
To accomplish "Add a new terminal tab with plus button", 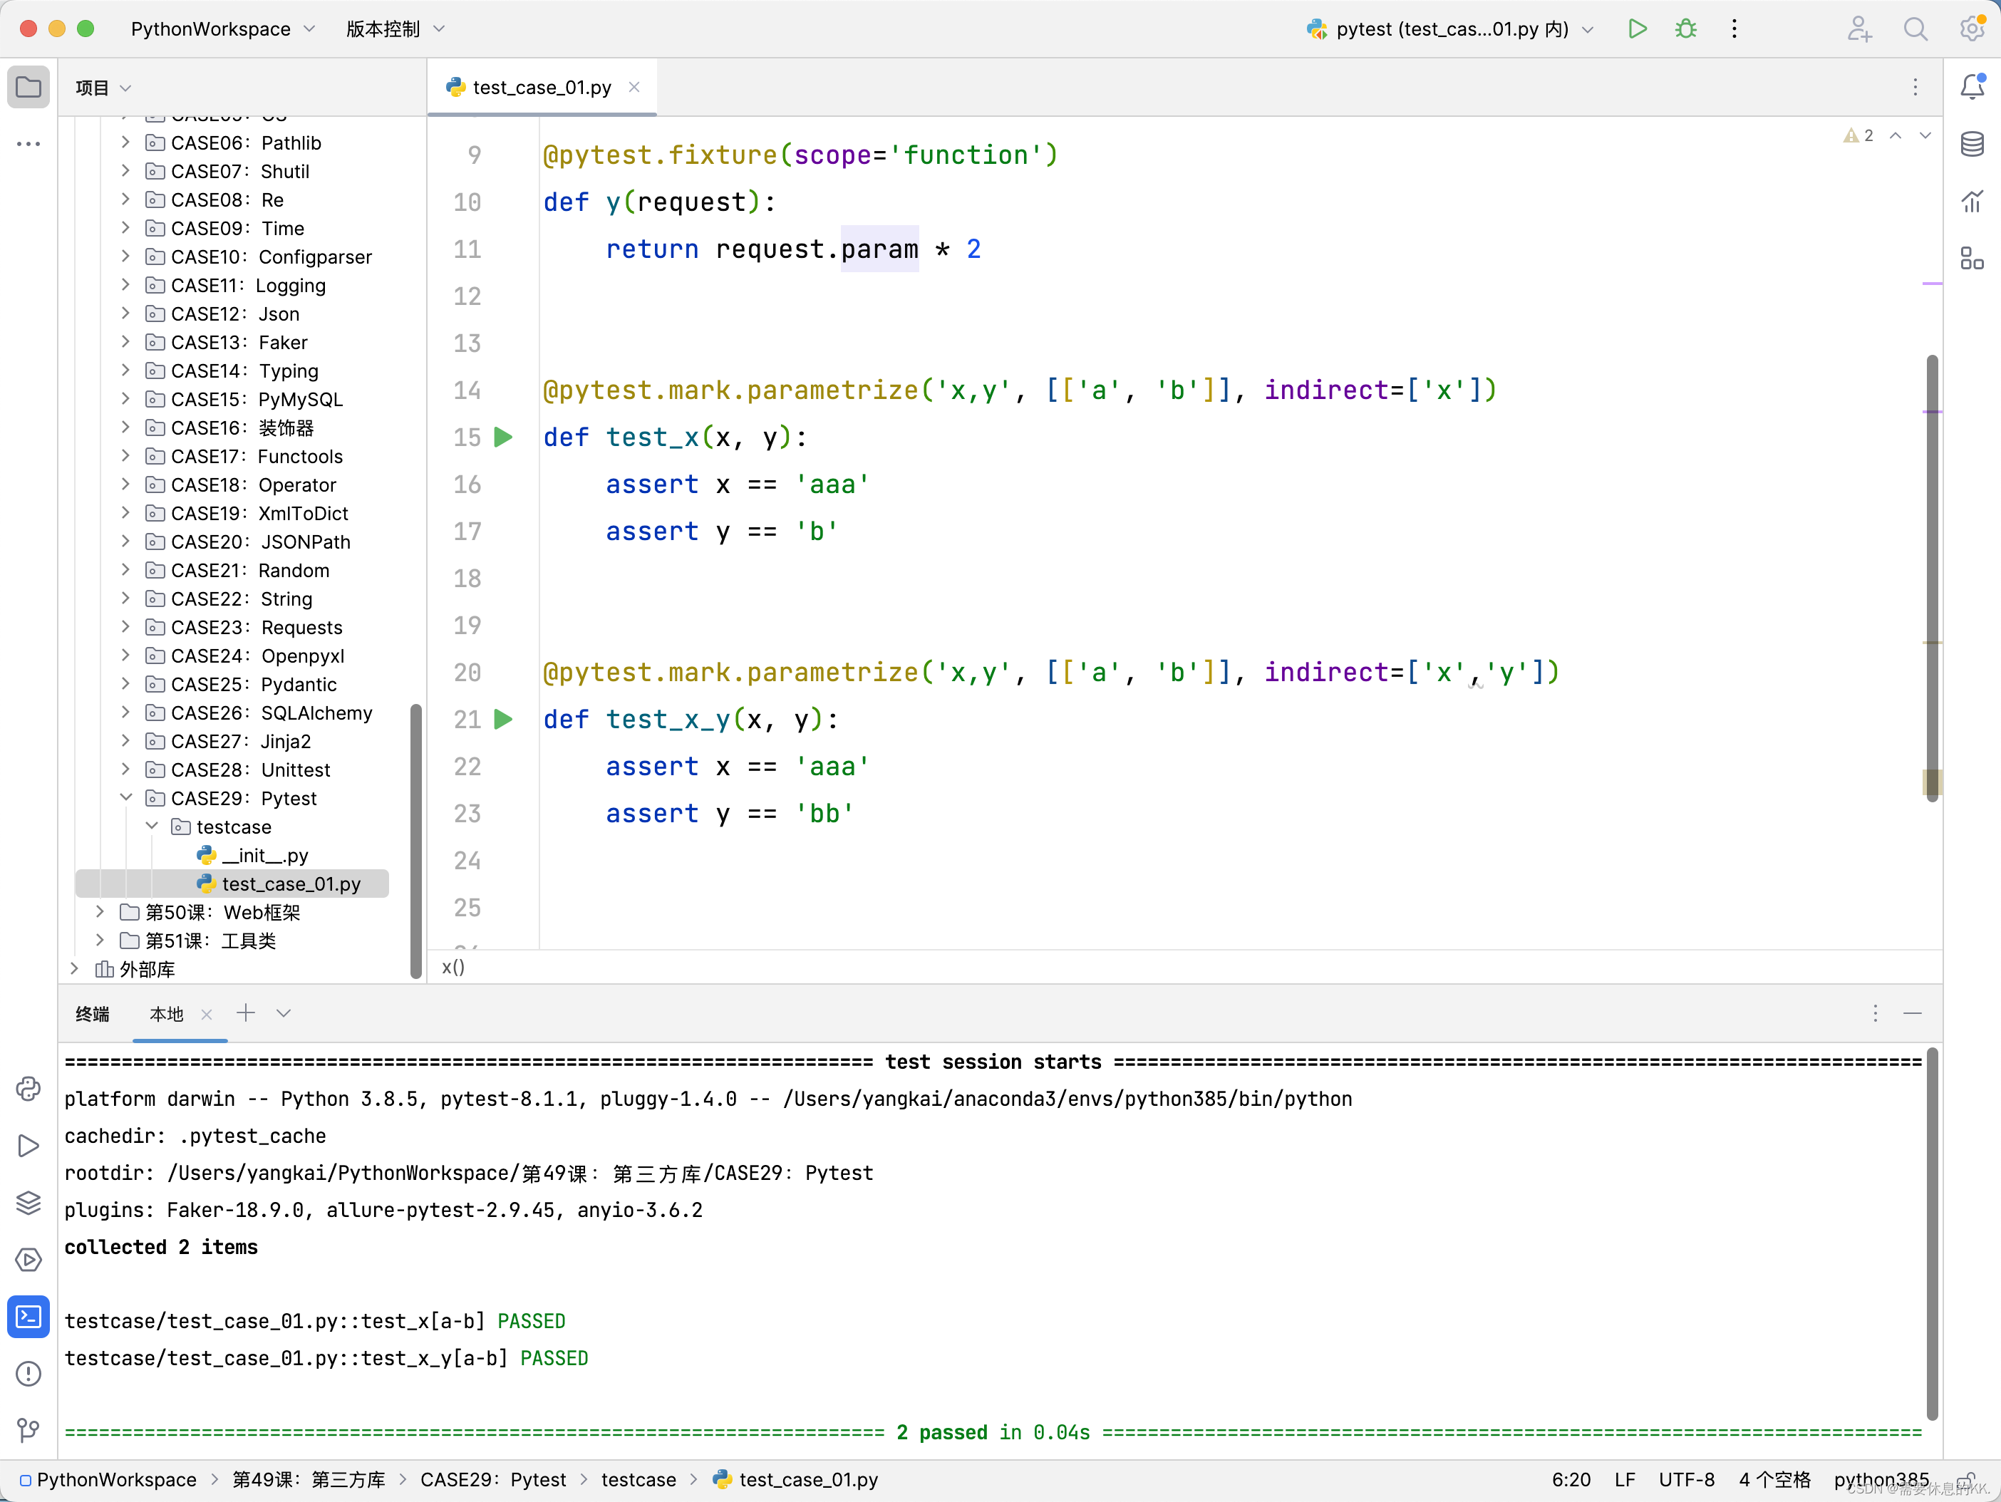I will pyautogui.click(x=245, y=1012).
